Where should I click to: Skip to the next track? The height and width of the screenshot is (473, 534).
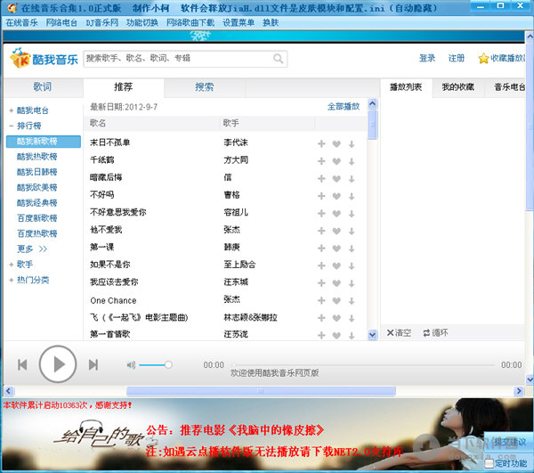[x=93, y=364]
